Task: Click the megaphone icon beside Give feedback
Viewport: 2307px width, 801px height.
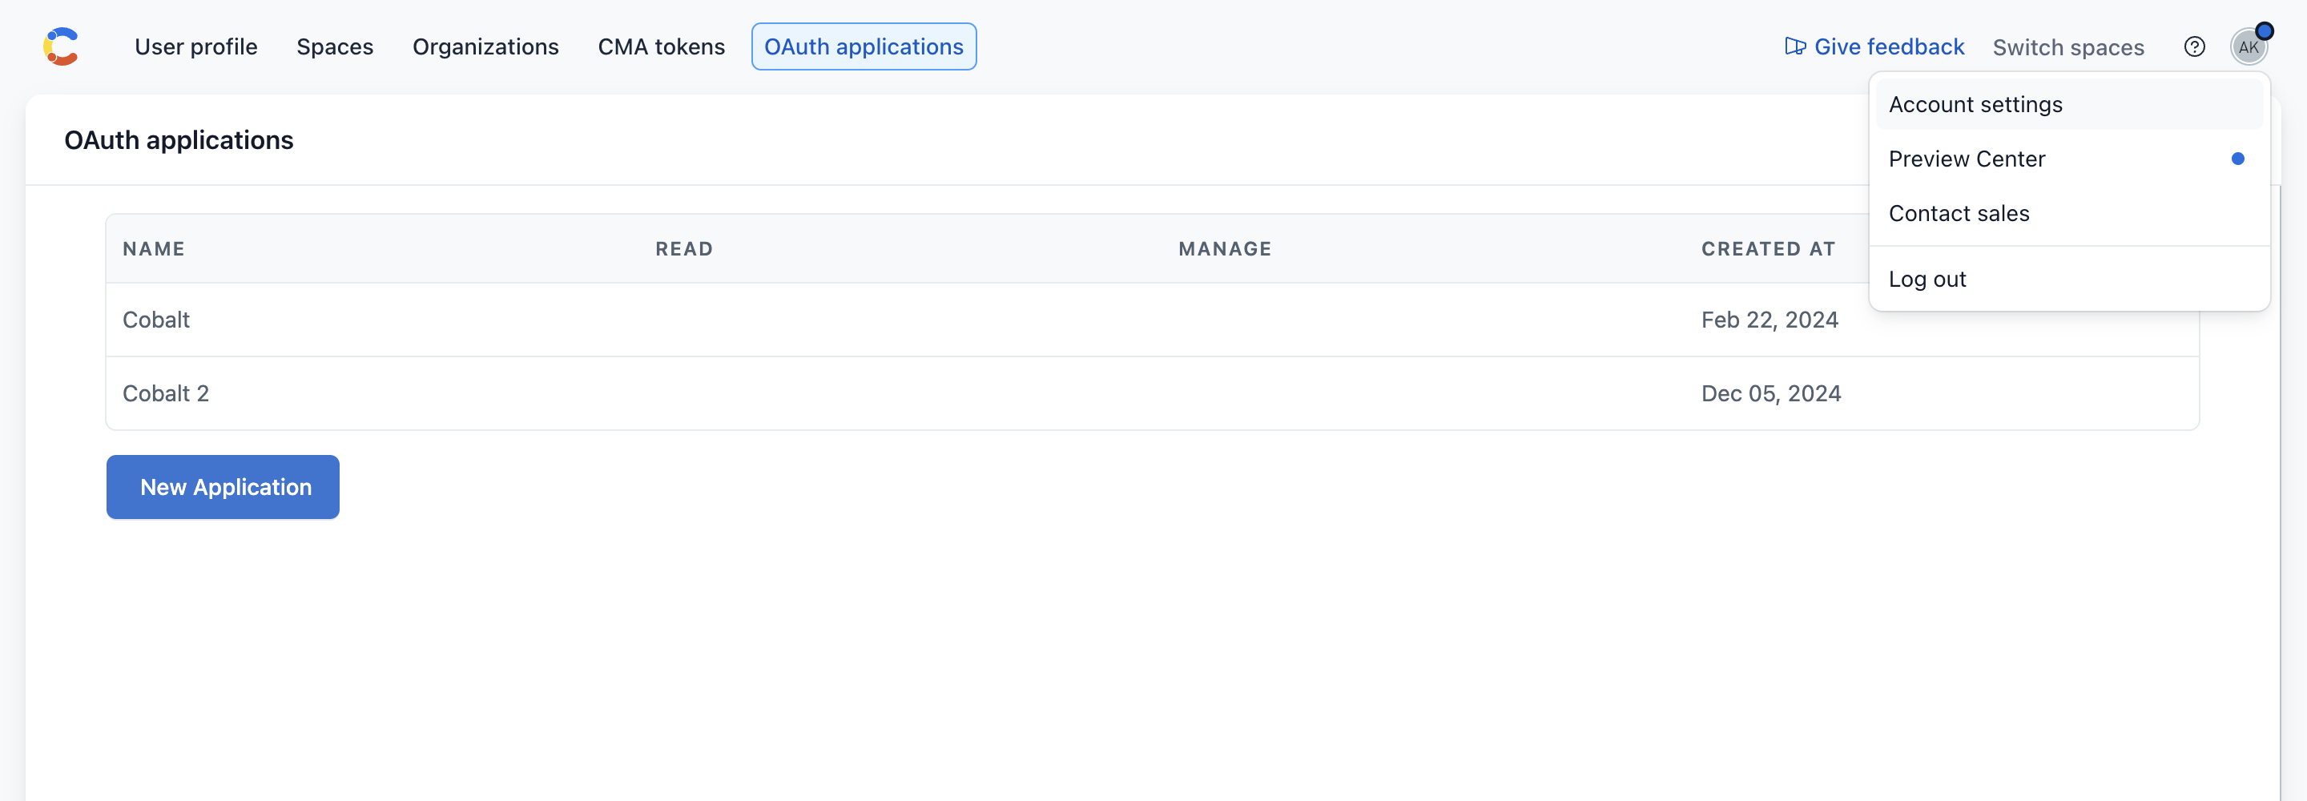Action: tap(1794, 46)
